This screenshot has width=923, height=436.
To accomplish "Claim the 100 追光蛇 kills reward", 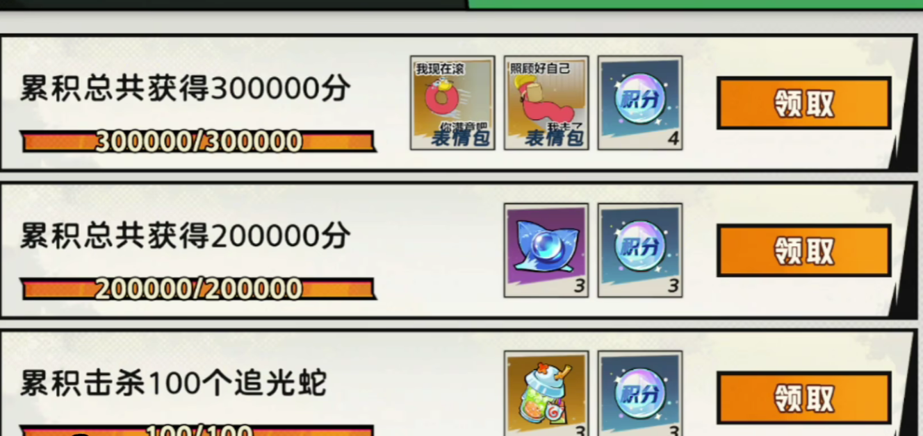I will (804, 398).
